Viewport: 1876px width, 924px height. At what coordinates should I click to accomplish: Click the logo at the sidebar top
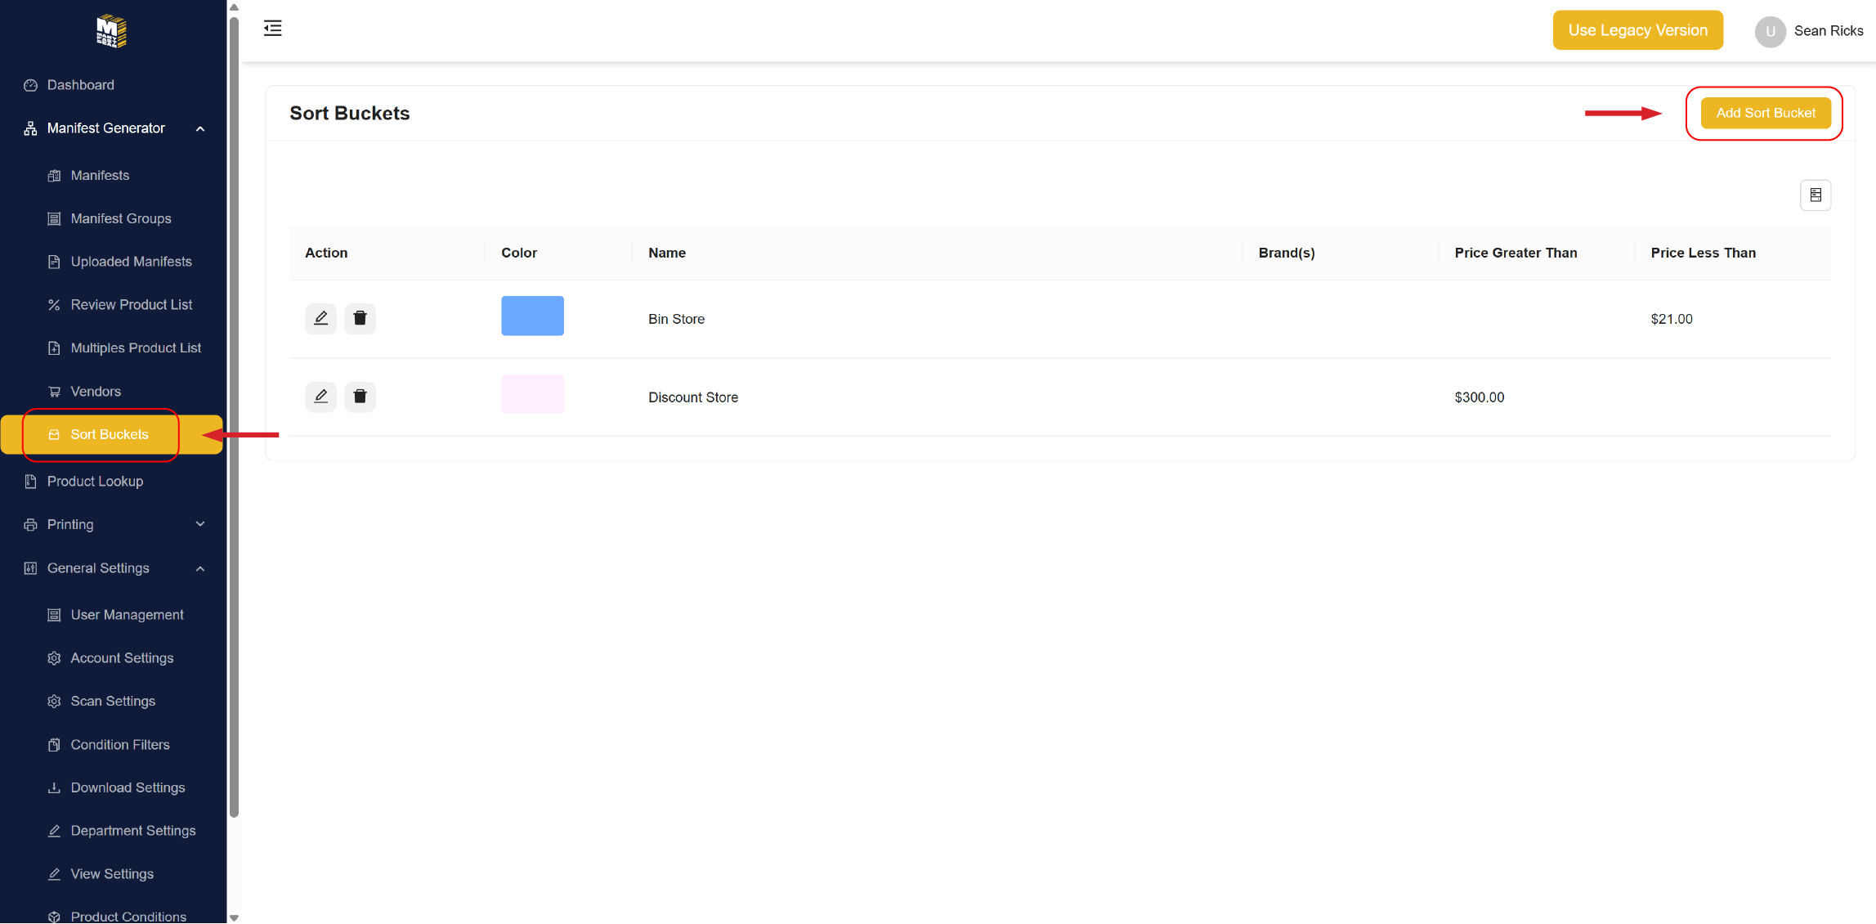click(111, 31)
